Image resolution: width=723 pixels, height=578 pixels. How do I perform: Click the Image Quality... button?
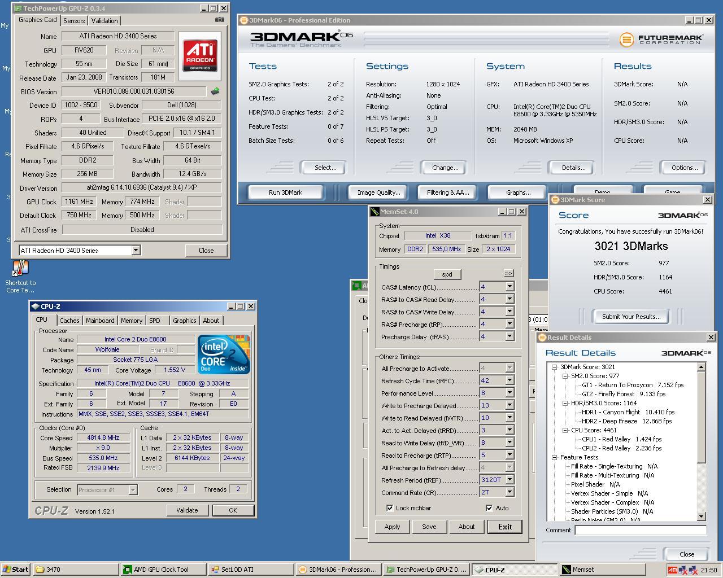point(378,192)
